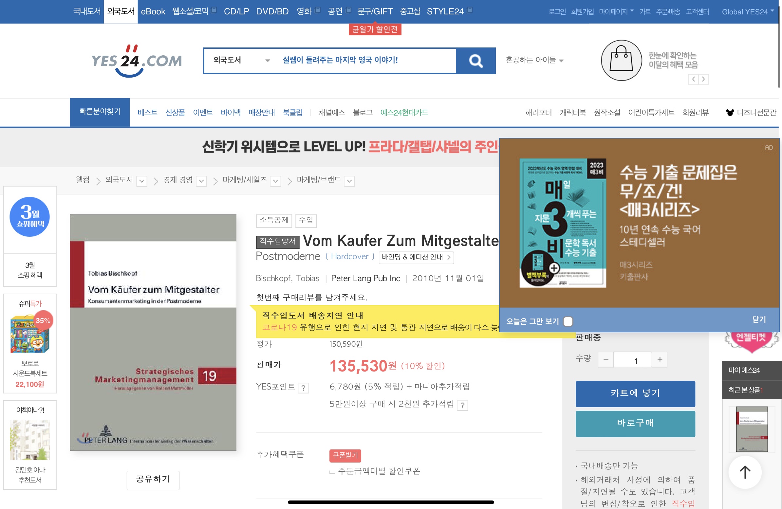This screenshot has height=509, width=782.
Task: Open 웹소설/코믹 new-window link
Action: (x=194, y=11)
